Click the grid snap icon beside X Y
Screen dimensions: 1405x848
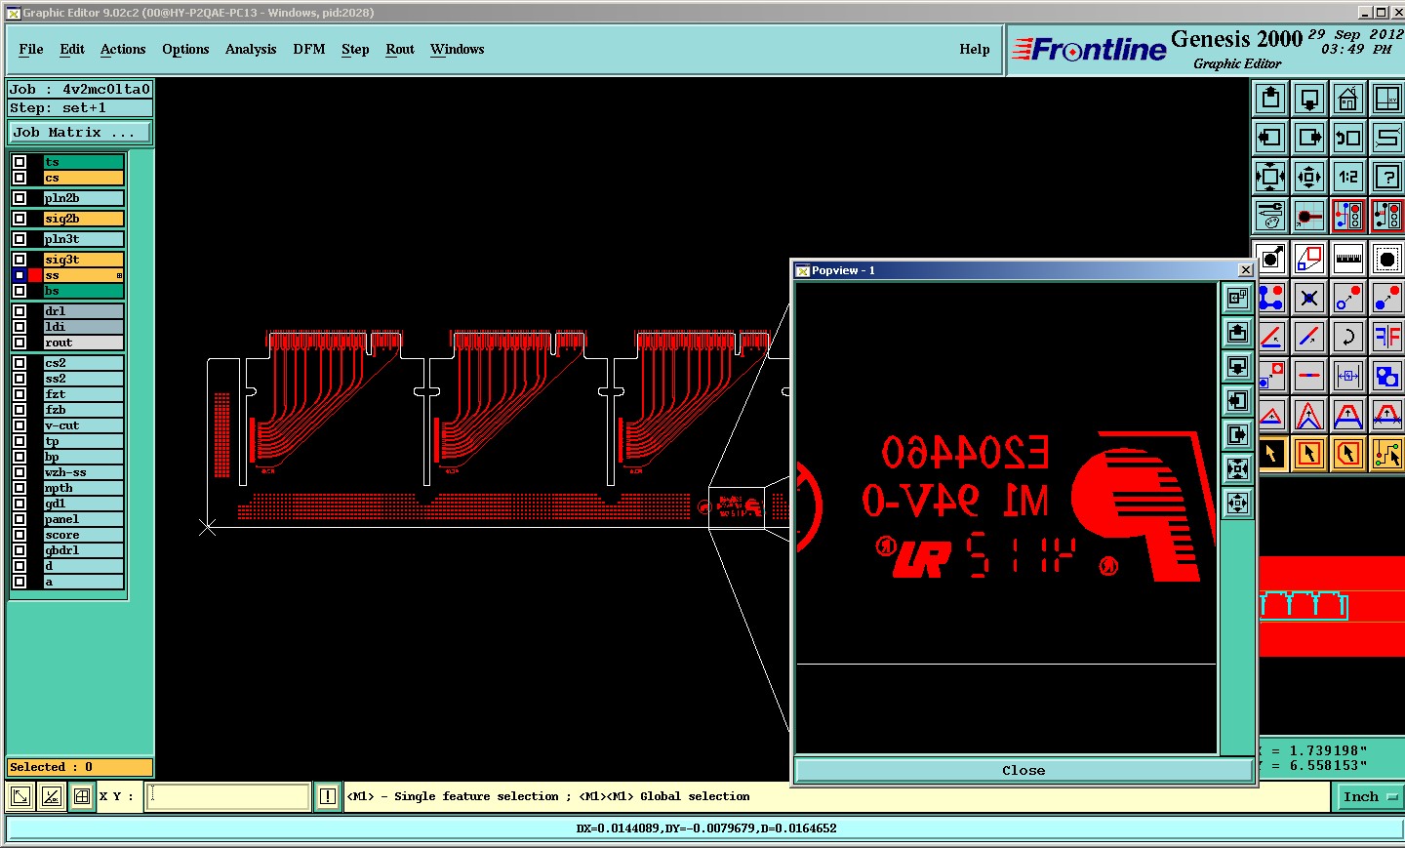pyautogui.click(x=82, y=796)
